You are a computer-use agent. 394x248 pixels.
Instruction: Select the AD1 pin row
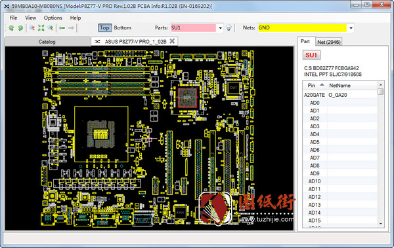coord(340,111)
